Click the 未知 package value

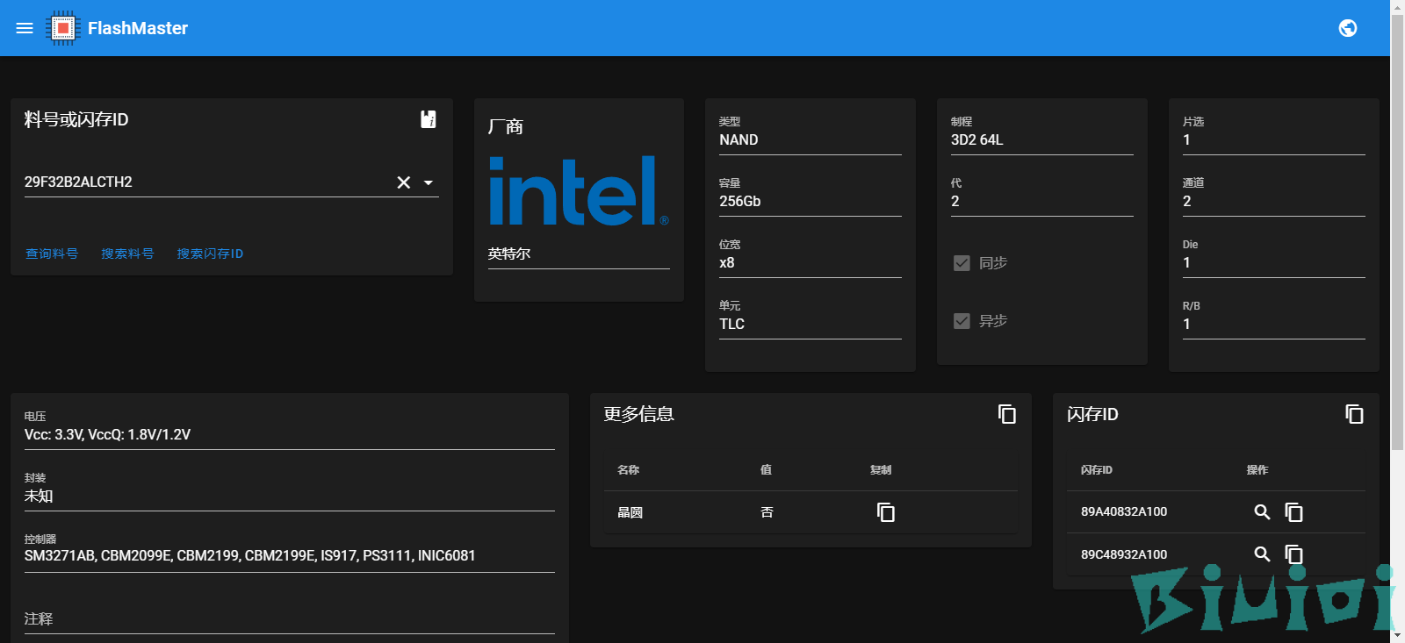[x=39, y=497]
